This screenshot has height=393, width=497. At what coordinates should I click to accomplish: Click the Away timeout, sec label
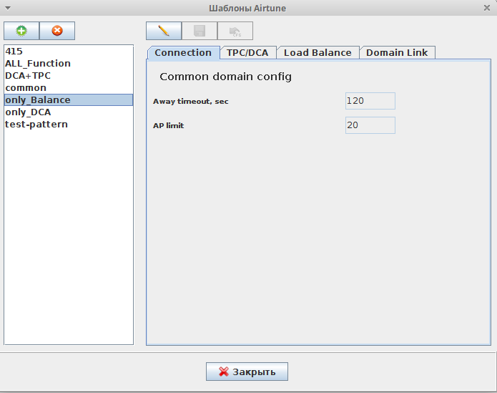pos(190,101)
